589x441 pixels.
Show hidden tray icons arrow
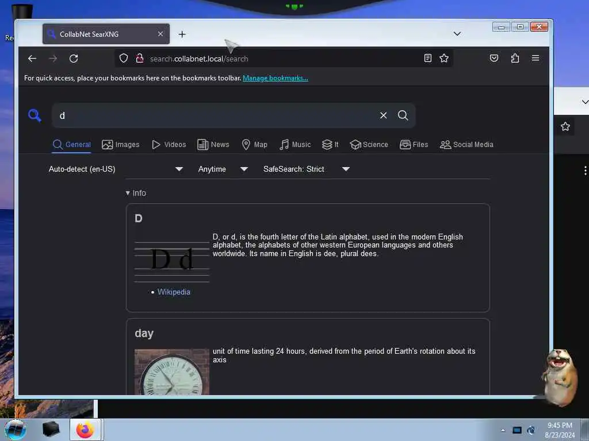coord(503,430)
